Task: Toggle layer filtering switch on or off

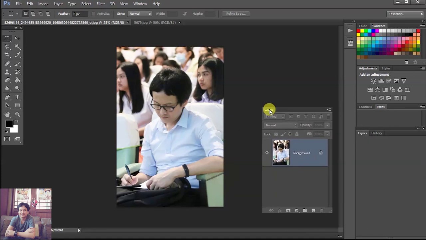Action: 328,116
